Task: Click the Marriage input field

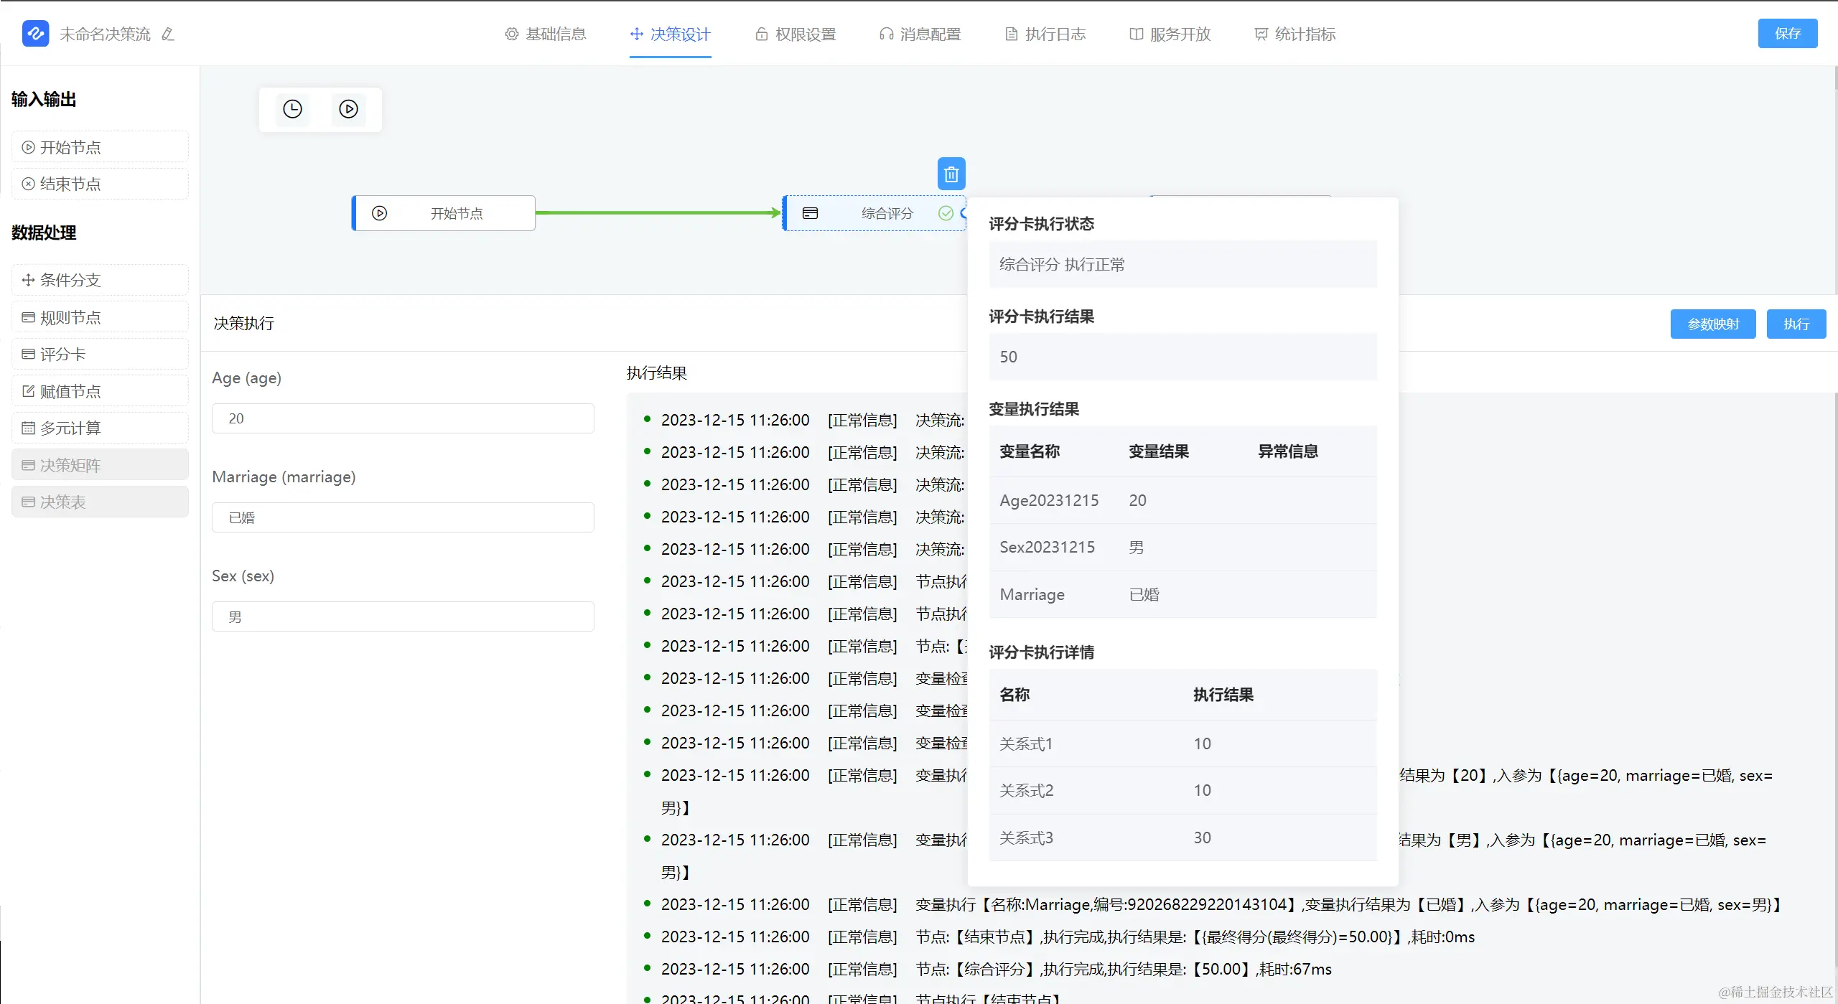Action: (x=403, y=517)
